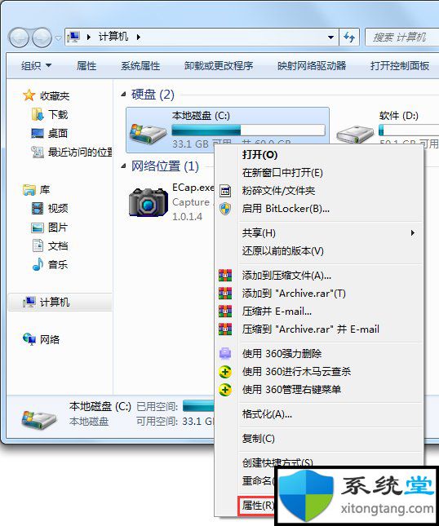Screen dimensions: 439x526
Task: Collapse the 硬盘 (2) group
Action: pyautogui.click(x=123, y=95)
